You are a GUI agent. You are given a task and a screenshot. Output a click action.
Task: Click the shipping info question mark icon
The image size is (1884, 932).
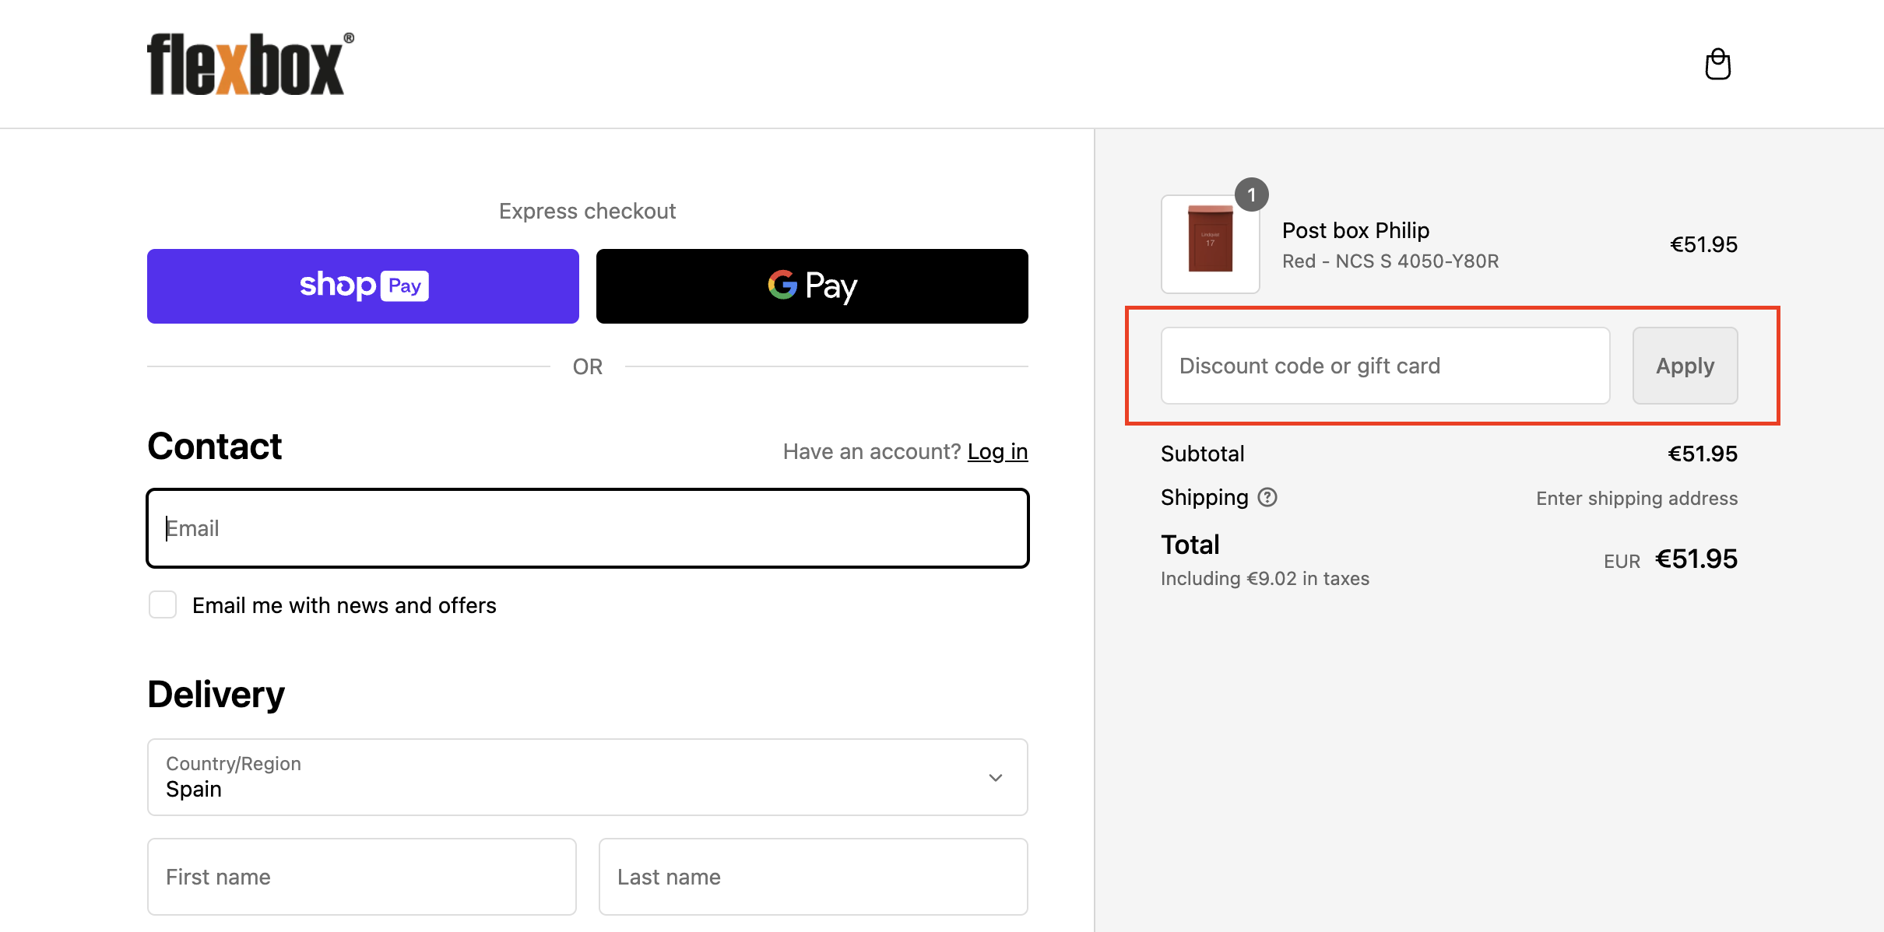tap(1269, 497)
